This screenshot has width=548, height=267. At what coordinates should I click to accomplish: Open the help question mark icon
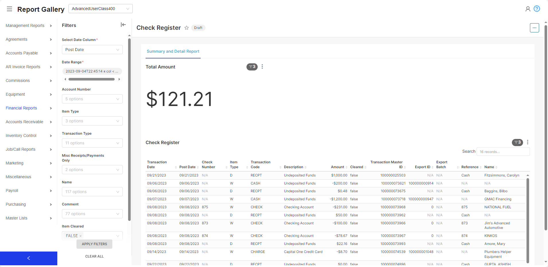(537, 9)
